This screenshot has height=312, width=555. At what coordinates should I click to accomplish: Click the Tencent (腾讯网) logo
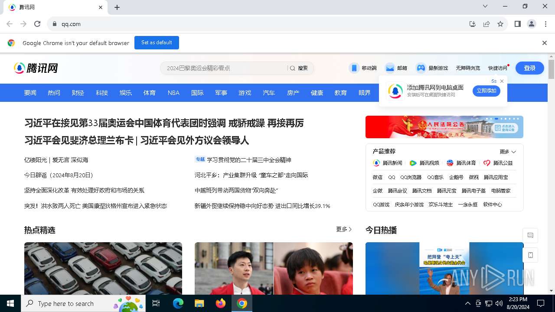pos(36,68)
